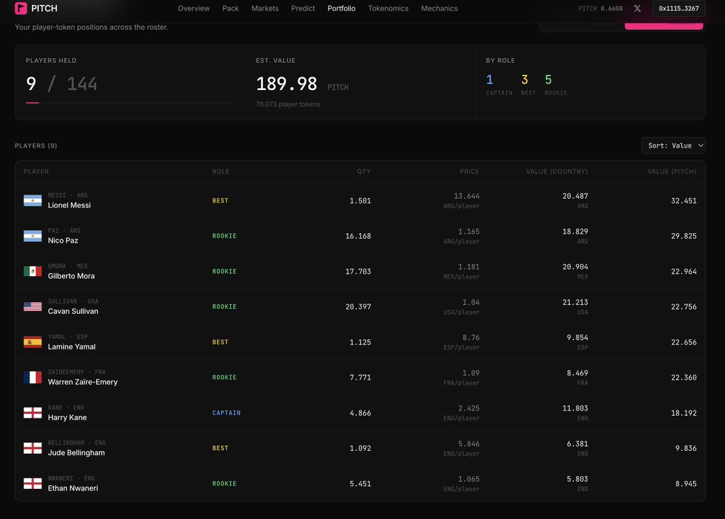725x519 pixels.
Task: Select Jude Bellingham player name
Action: pos(77,453)
